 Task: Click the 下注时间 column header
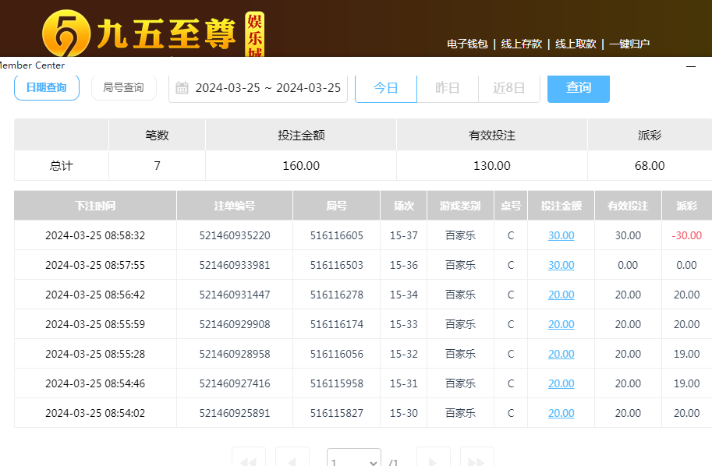pyautogui.click(x=95, y=206)
